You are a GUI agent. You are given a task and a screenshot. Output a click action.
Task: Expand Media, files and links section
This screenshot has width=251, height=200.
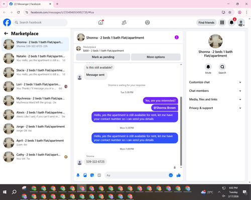tap(215, 99)
